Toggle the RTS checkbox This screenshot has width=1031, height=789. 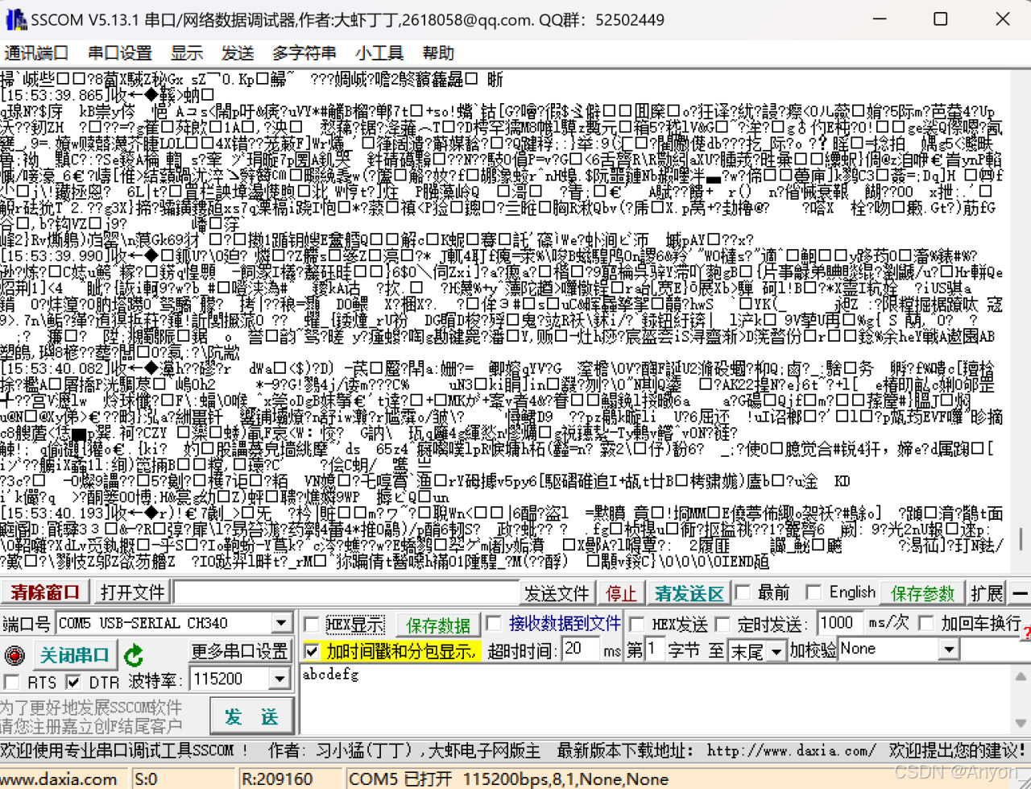(x=11, y=682)
